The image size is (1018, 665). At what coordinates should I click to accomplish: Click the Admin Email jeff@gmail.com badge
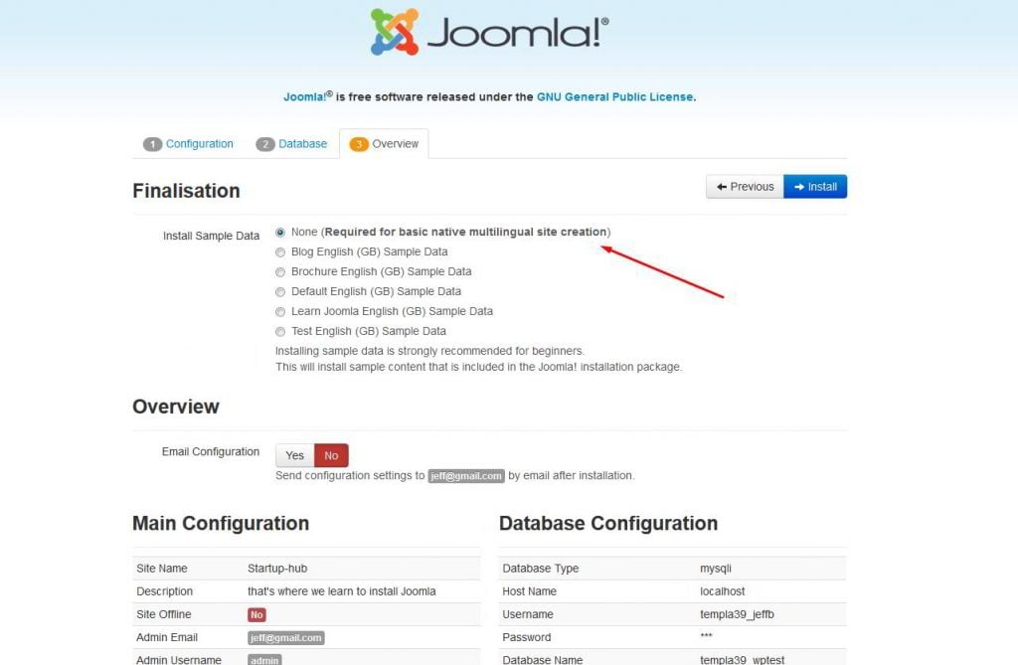pyautogui.click(x=285, y=638)
